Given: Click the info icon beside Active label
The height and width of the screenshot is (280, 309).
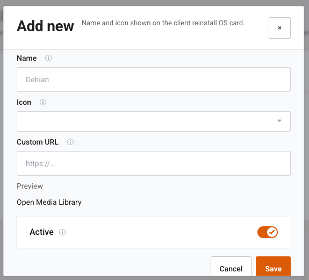Looking at the screenshot, I should coord(62,232).
